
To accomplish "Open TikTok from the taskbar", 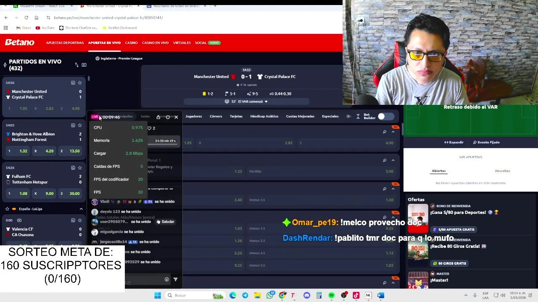I will (356, 295).
